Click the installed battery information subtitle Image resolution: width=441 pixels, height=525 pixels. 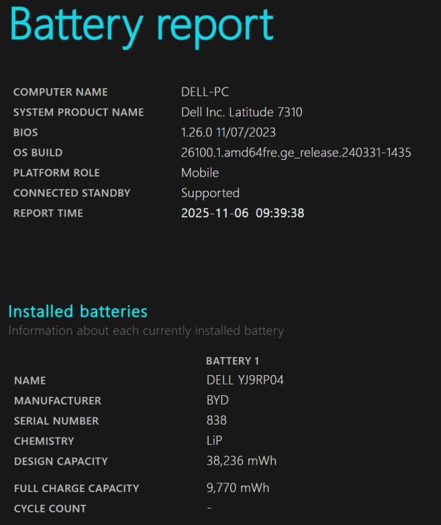pyautogui.click(x=146, y=331)
